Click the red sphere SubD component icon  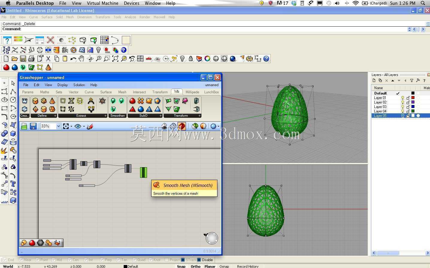tap(132, 101)
